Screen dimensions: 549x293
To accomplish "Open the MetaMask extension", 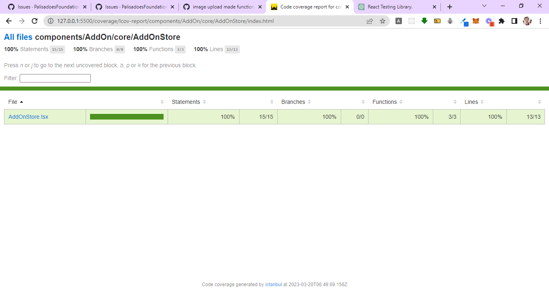I will pyautogui.click(x=475, y=20).
